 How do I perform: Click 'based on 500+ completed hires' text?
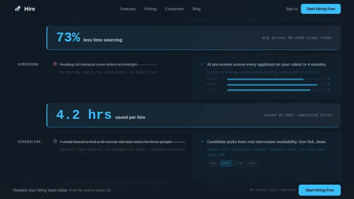[x=298, y=115]
